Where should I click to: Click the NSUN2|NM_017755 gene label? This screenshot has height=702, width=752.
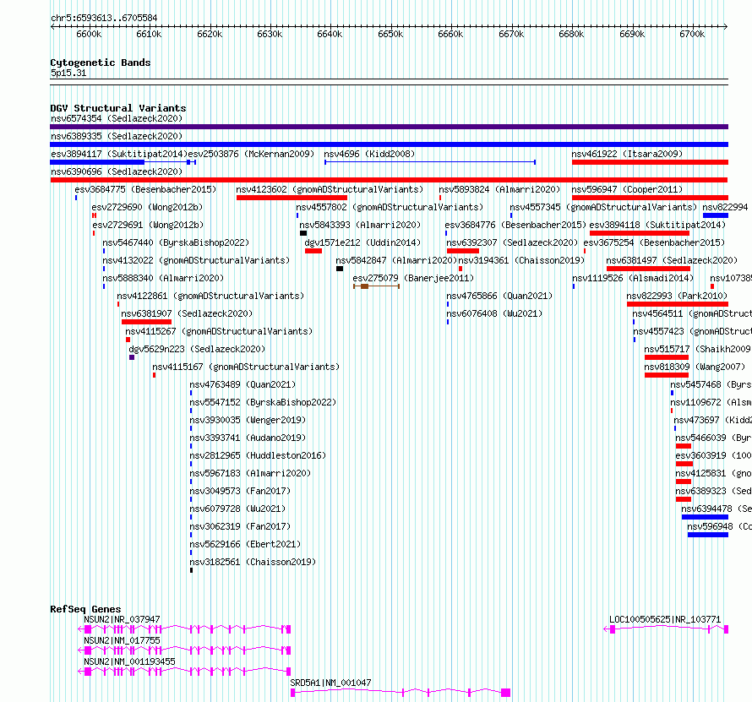122,640
